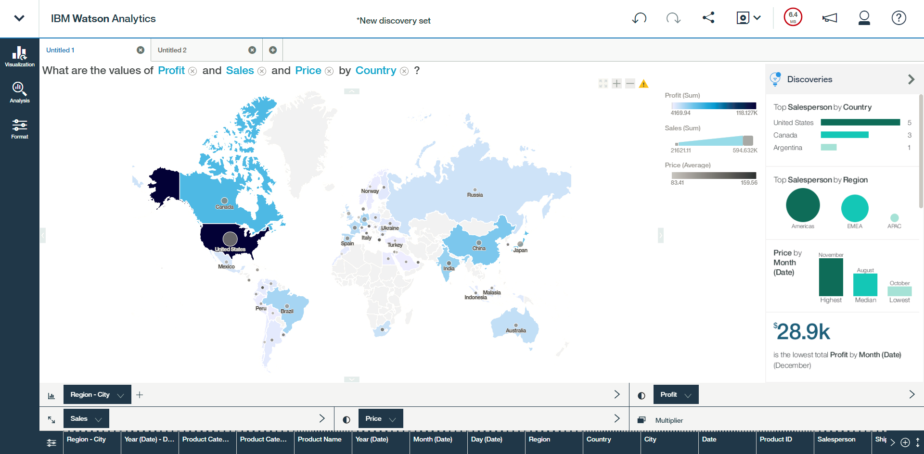This screenshot has width=924, height=454.
Task: Open the Visualization panel in sidebar
Action: click(x=19, y=56)
